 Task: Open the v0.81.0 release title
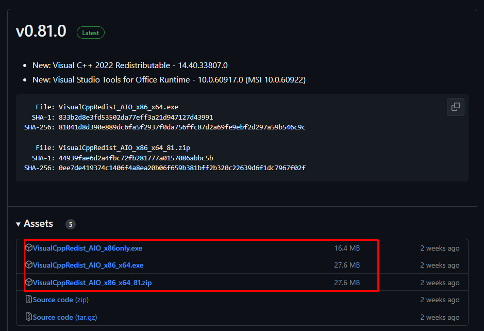(41, 31)
